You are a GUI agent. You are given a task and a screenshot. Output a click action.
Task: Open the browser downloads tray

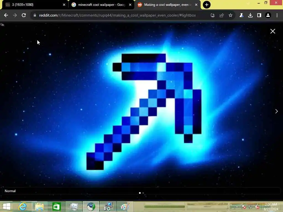tap(250, 15)
